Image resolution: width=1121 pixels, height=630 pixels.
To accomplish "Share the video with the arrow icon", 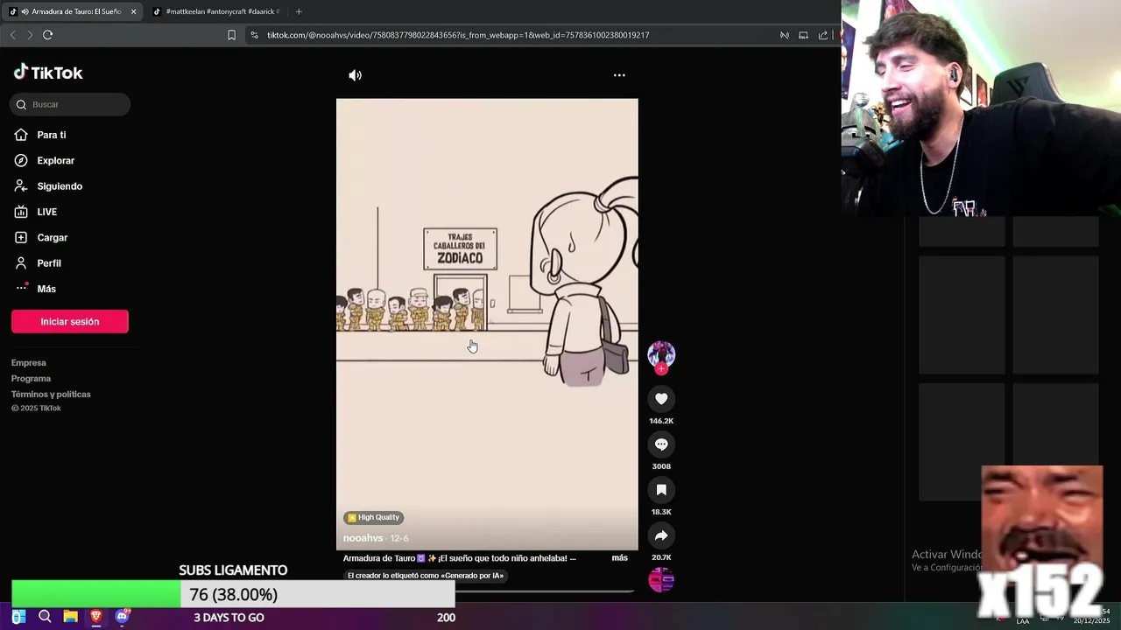I will pos(661,535).
